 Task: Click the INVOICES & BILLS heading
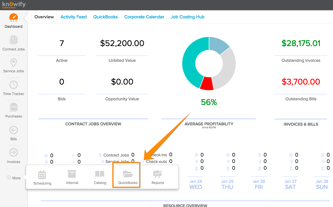(x=301, y=124)
